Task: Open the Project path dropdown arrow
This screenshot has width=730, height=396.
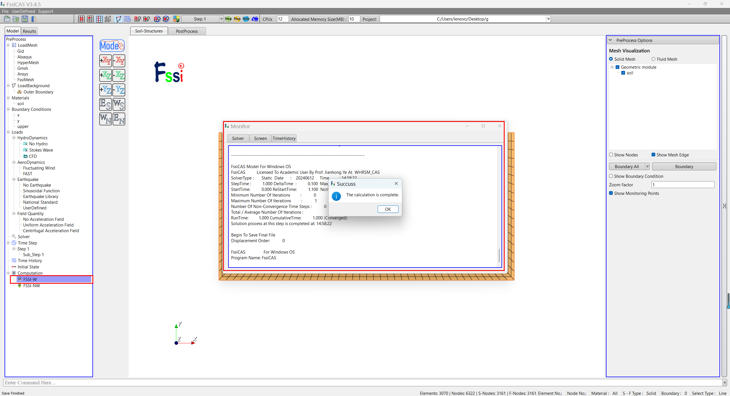Action: [x=548, y=19]
